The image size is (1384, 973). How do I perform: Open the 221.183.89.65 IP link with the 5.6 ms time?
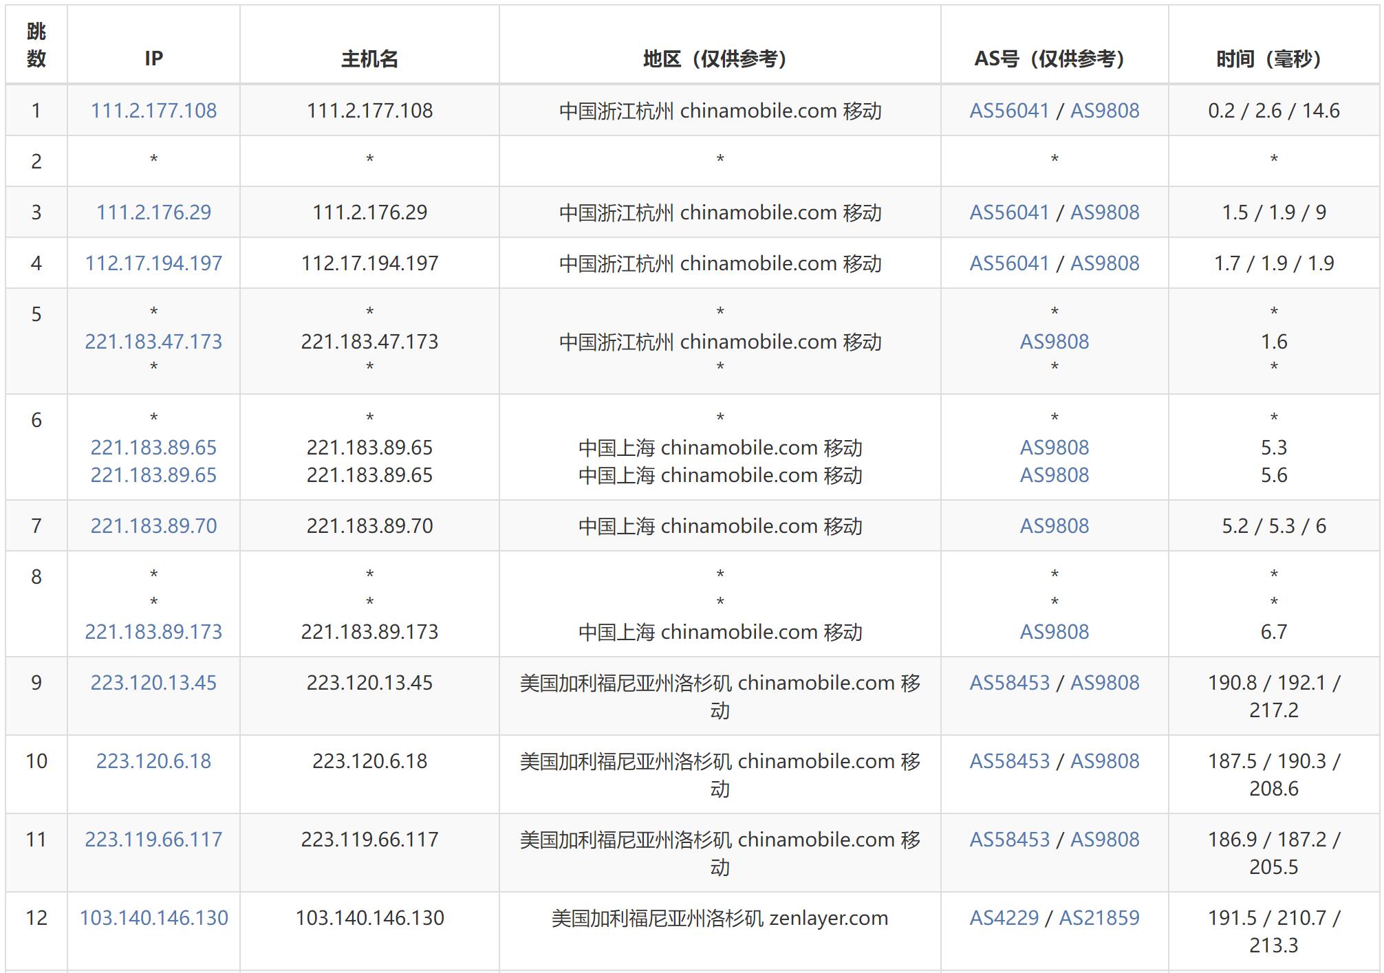153,475
